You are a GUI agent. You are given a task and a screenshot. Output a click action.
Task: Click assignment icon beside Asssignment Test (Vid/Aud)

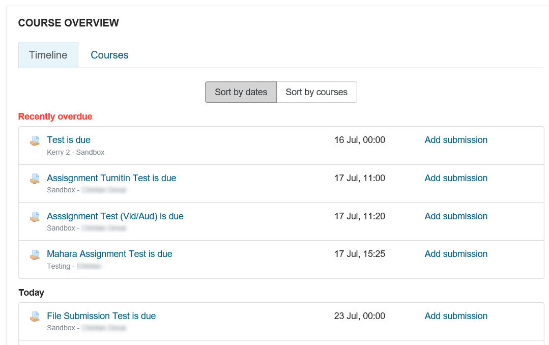click(x=35, y=217)
